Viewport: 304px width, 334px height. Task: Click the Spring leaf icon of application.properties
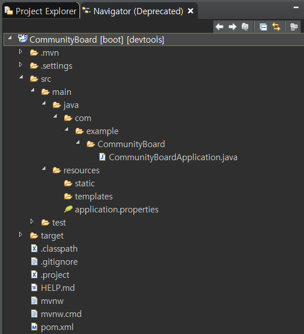click(68, 209)
